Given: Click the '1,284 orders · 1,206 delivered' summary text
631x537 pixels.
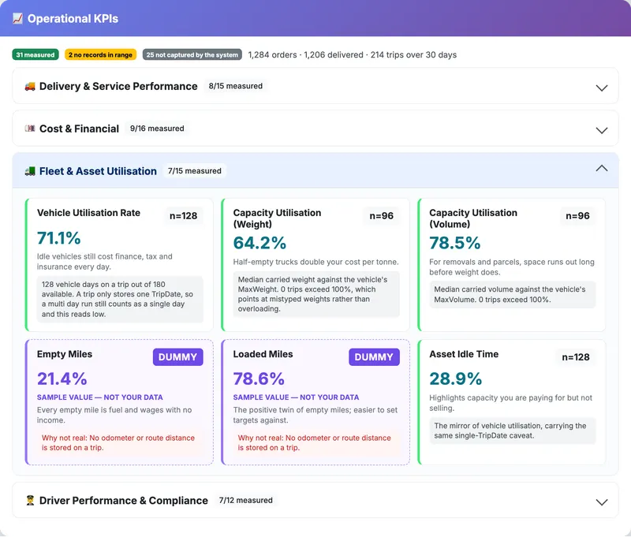Looking at the screenshot, I should pos(352,54).
